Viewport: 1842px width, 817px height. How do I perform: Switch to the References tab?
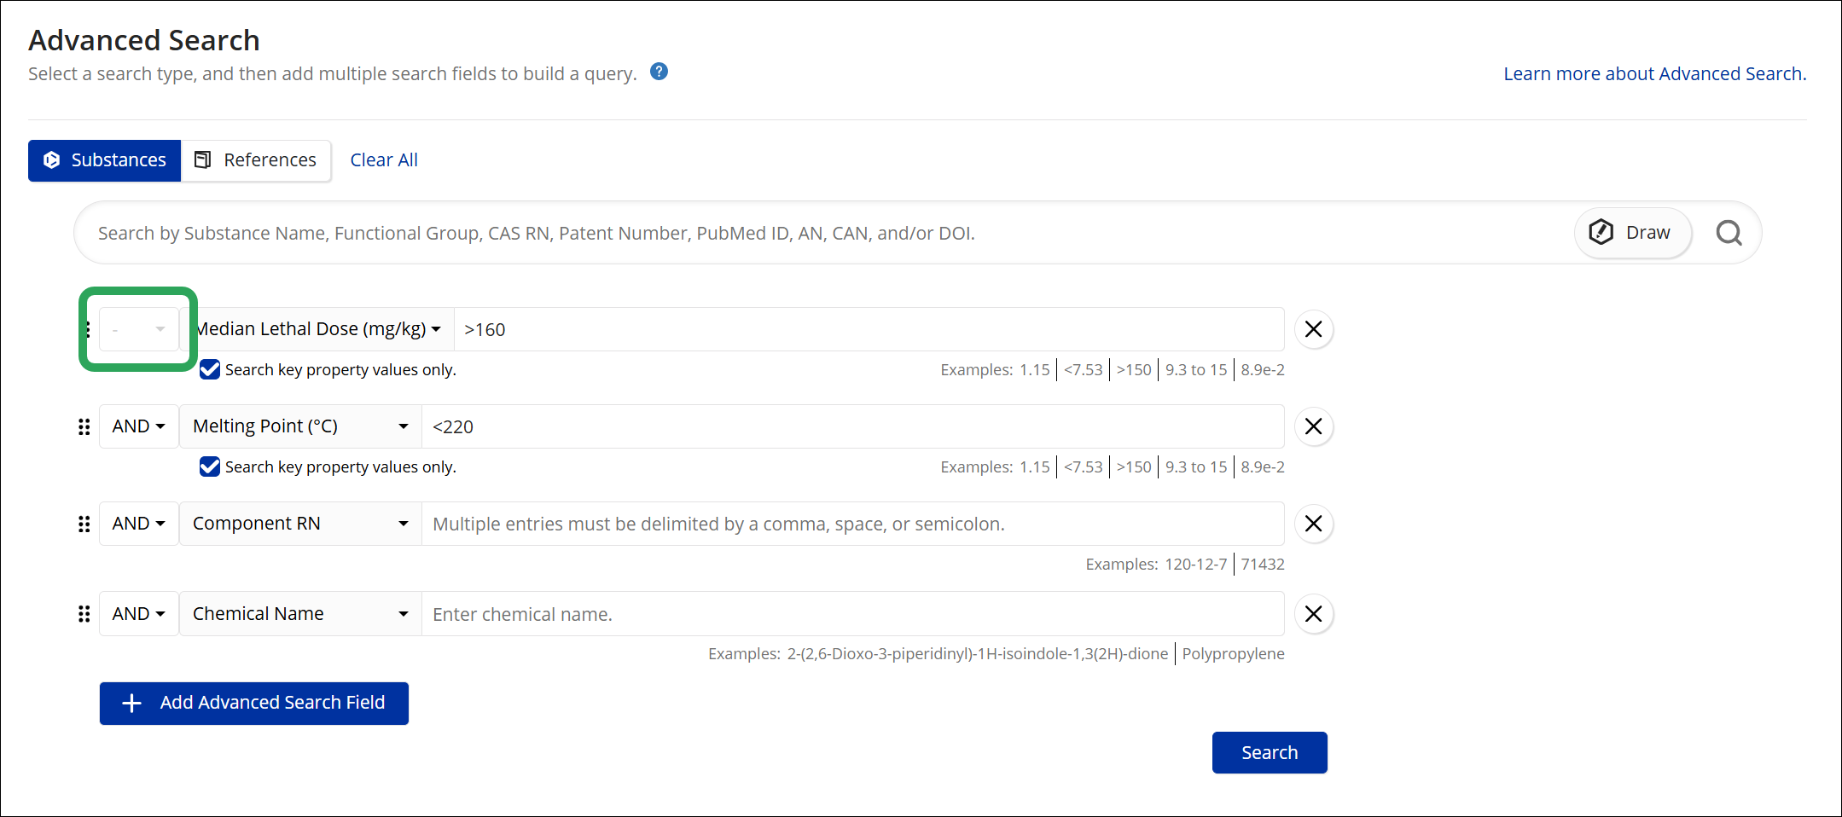(x=256, y=160)
